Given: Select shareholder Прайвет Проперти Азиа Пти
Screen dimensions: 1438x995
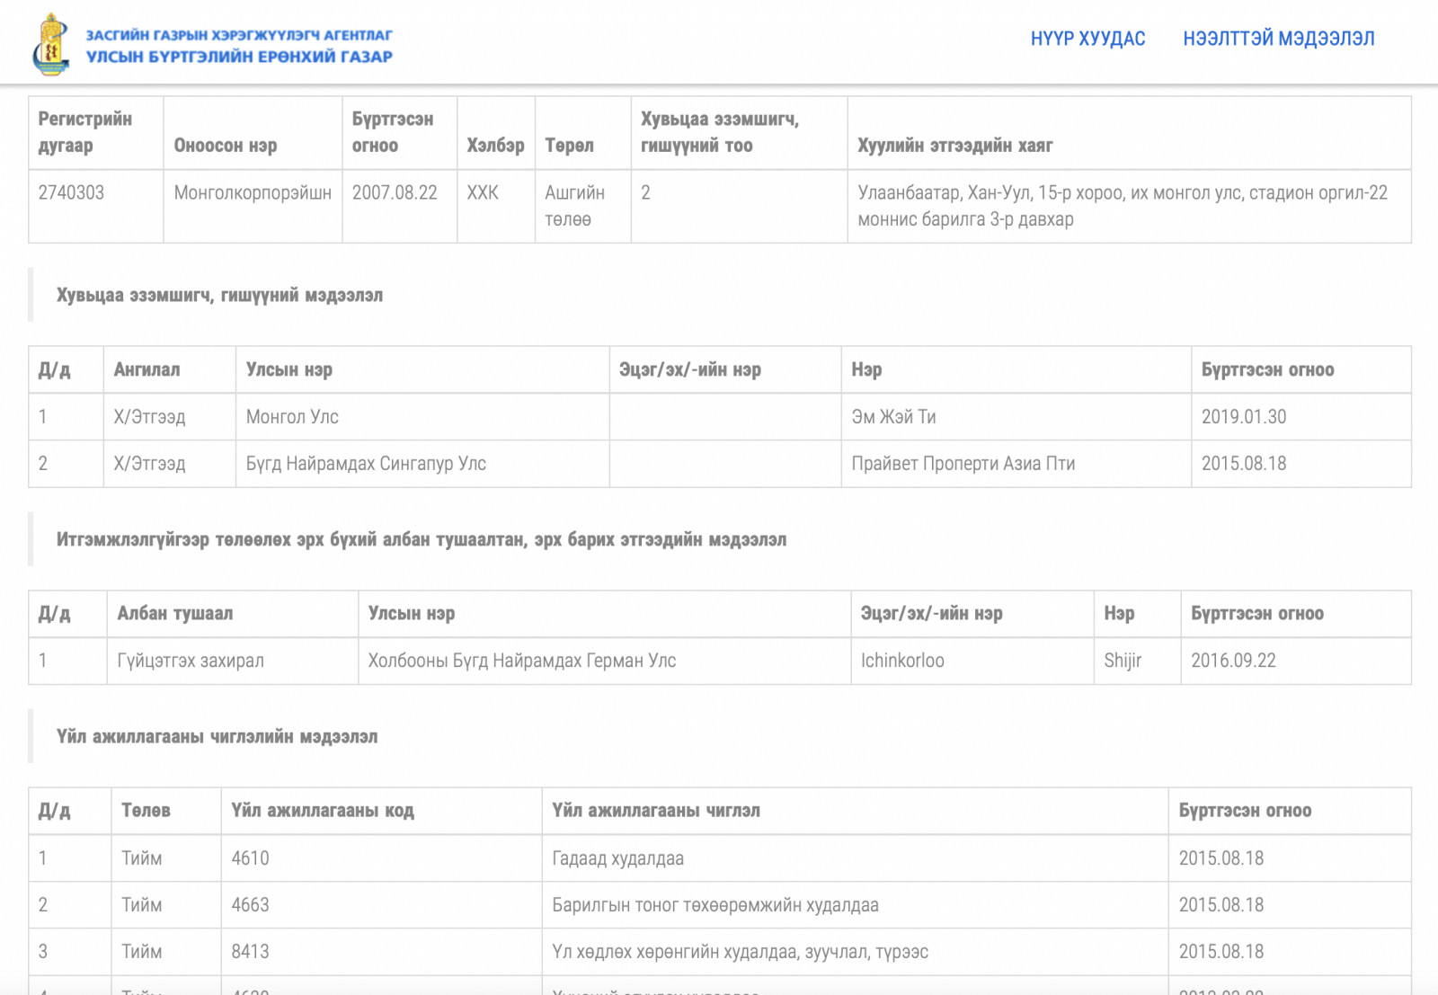Looking at the screenshot, I should click(963, 464).
